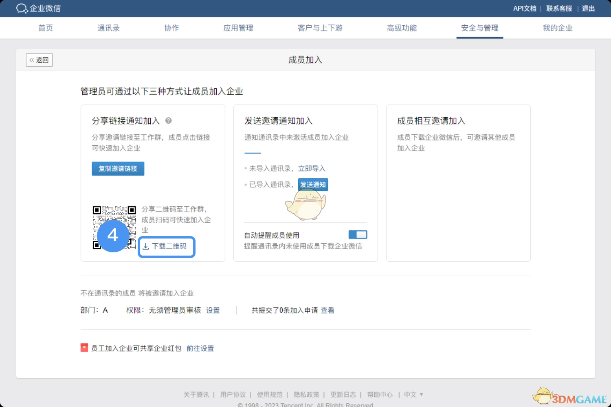
Task: Click the 前往设置 link
Action: [x=200, y=348]
